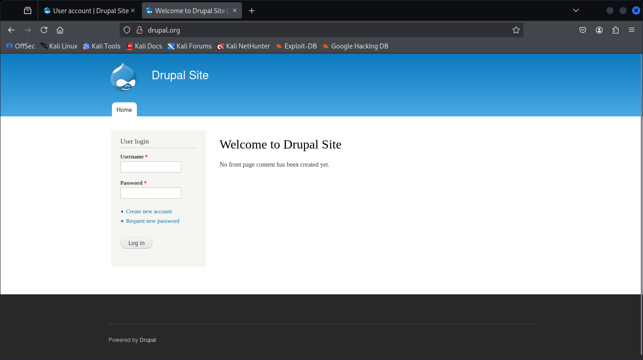Switch to the User account tab
This screenshot has width=643, height=360.
pos(90,10)
